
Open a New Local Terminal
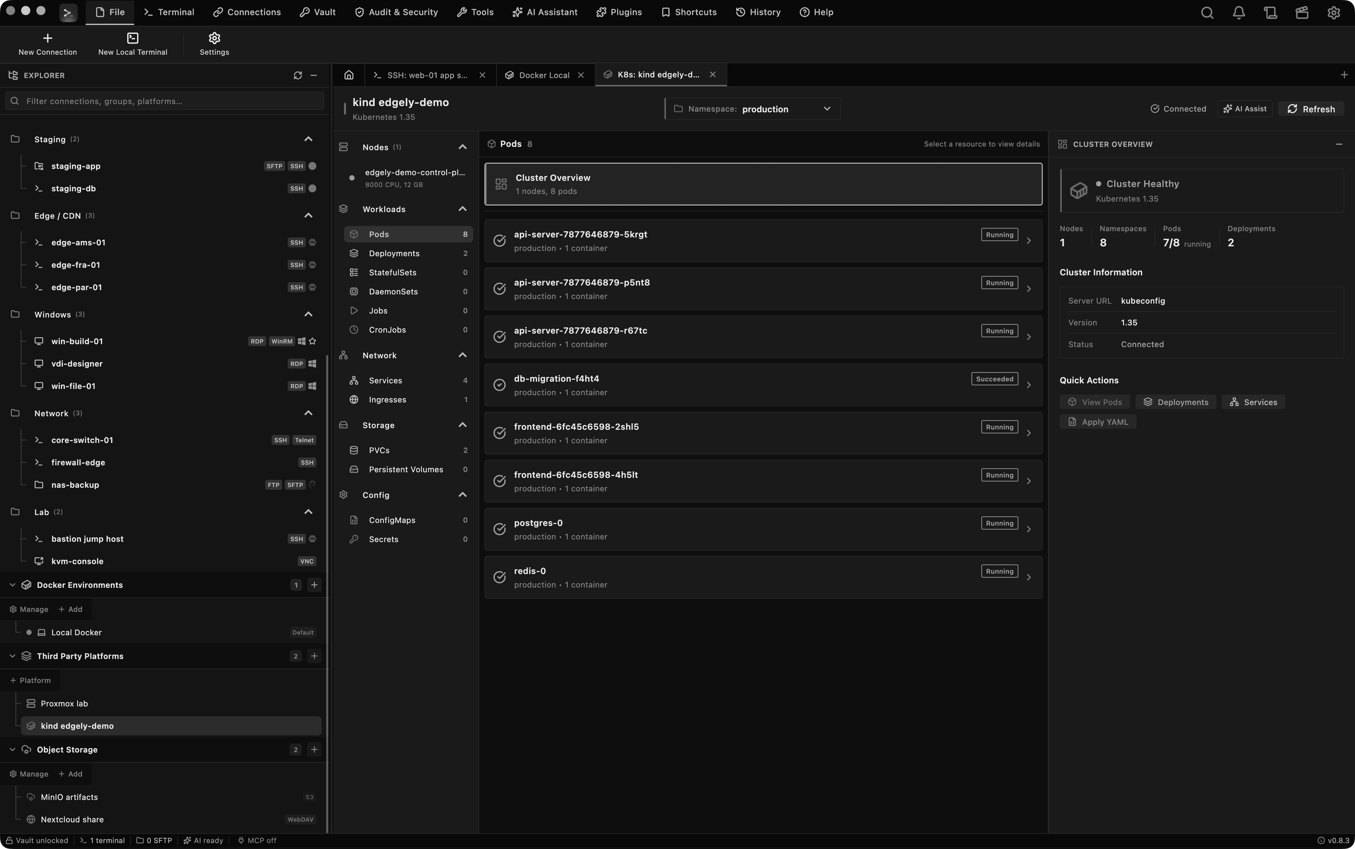point(132,44)
